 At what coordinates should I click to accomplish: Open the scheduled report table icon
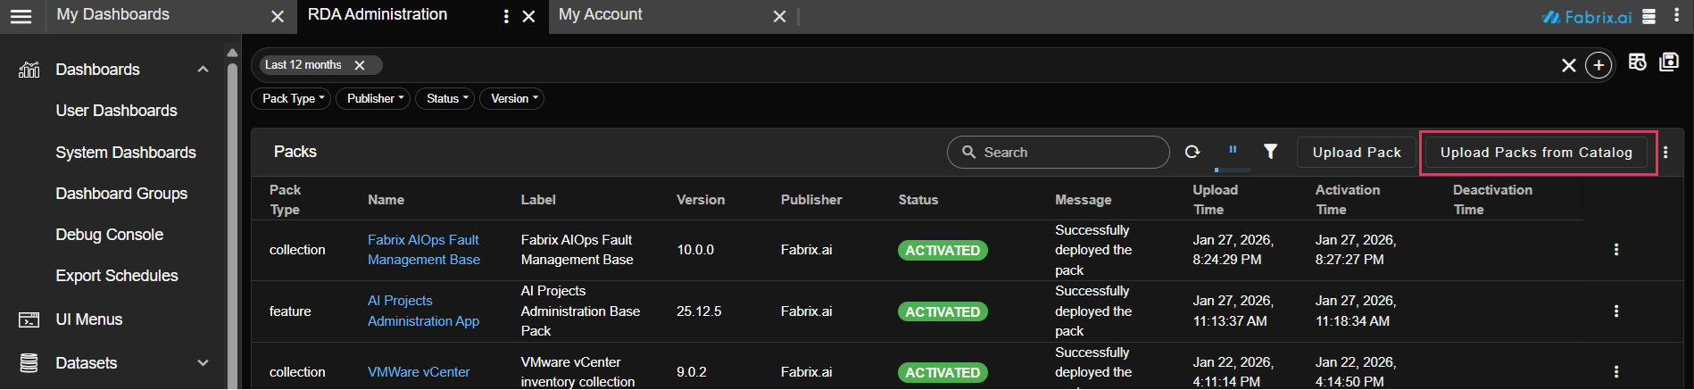point(1637,62)
